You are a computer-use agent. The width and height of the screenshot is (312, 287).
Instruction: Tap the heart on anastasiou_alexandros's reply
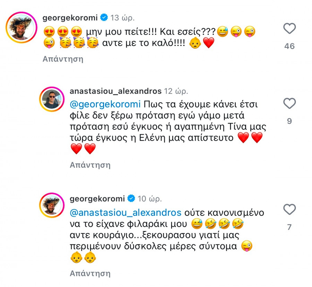(x=289, y=103)
